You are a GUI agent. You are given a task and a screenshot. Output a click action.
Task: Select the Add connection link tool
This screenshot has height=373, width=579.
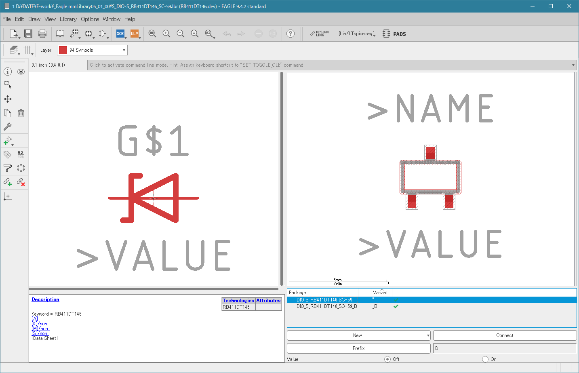(8, 182)
